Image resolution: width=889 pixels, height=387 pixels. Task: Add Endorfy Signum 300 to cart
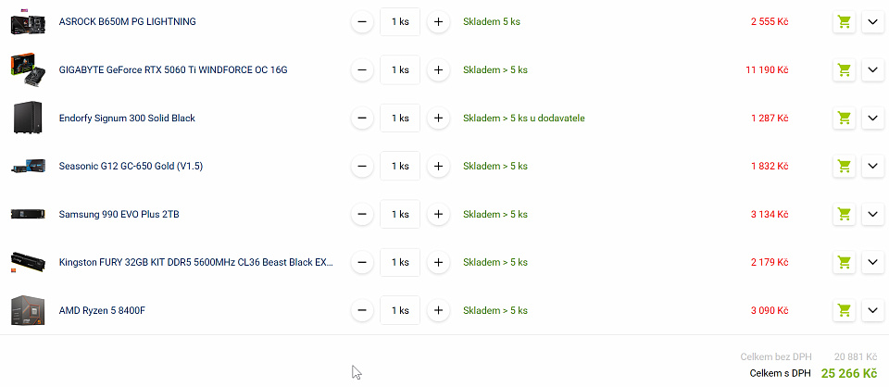(845, 119)
